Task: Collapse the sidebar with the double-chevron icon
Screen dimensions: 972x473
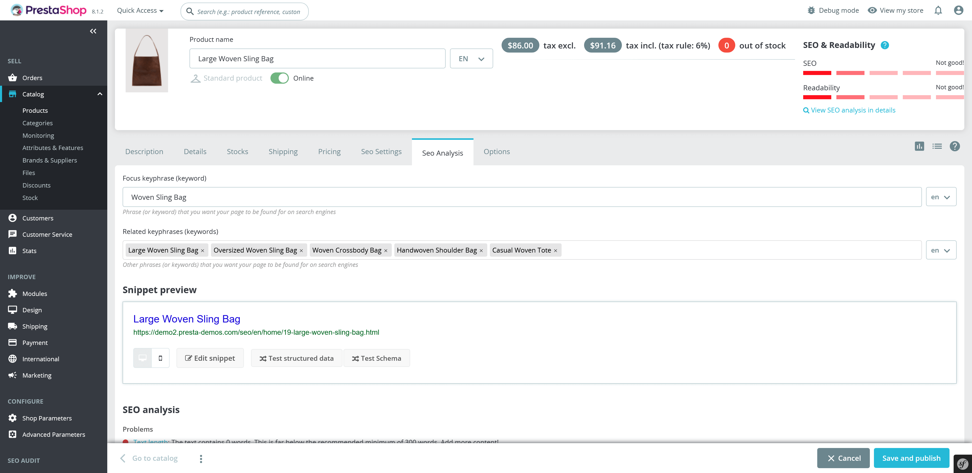Action: pyautogui.click(x=93, y=31)
